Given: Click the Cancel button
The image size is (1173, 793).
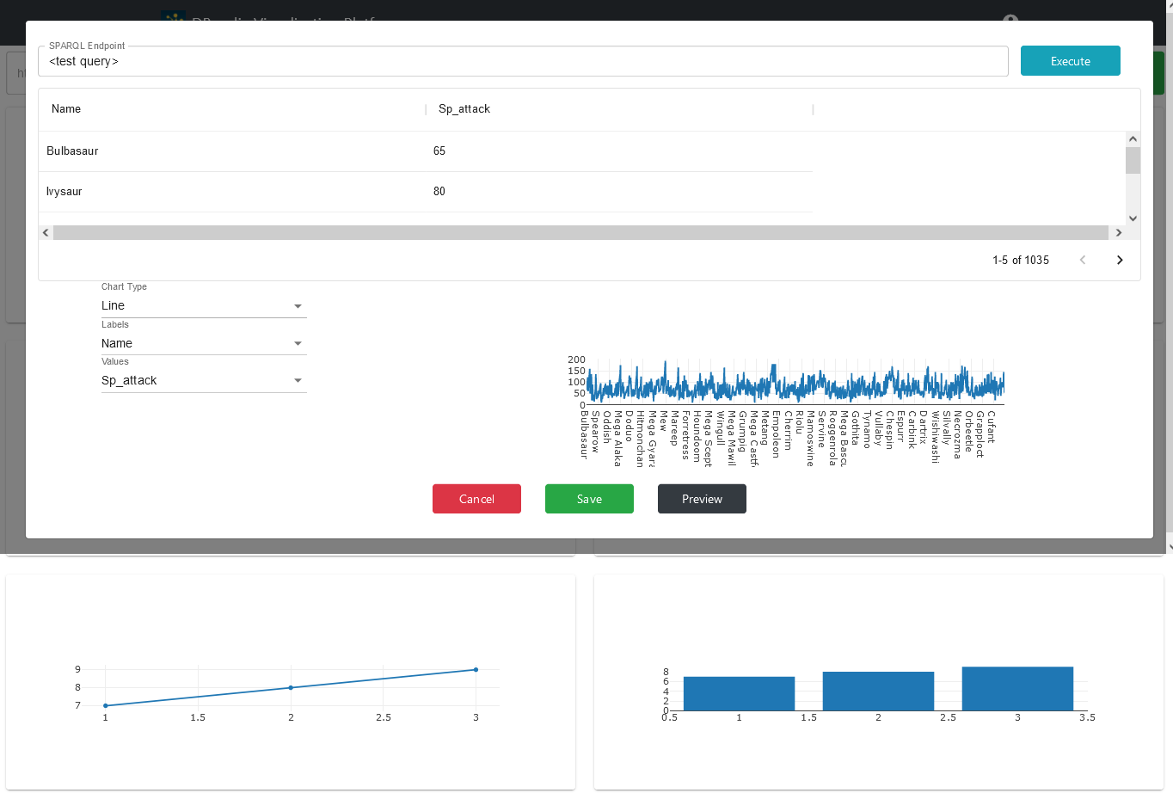Looking at the screenshot, I should click(x=476, y=499).
